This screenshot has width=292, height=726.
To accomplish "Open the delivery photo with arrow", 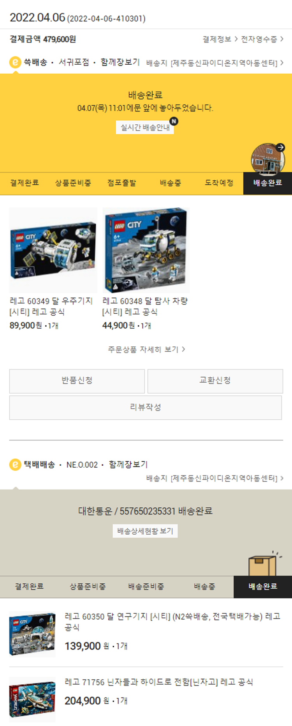I will click(268, 159).
